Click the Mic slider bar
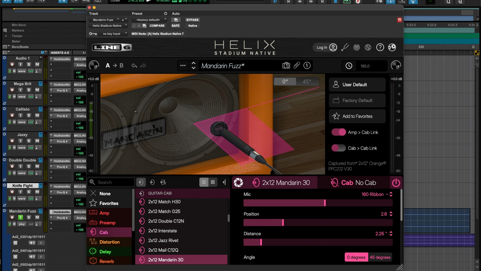 pyautogui.click(x=318, y=203)
